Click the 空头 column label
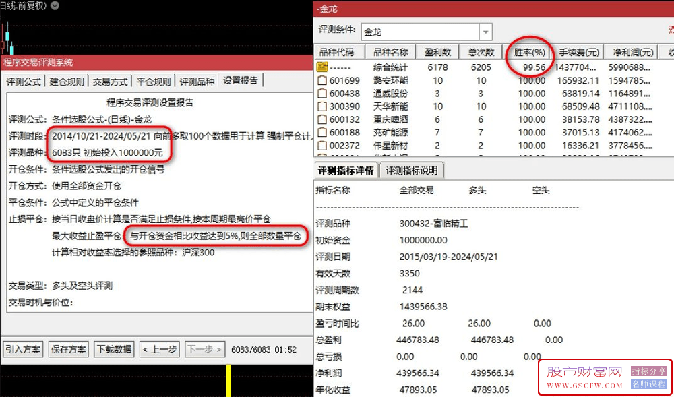 pos(541,190)
